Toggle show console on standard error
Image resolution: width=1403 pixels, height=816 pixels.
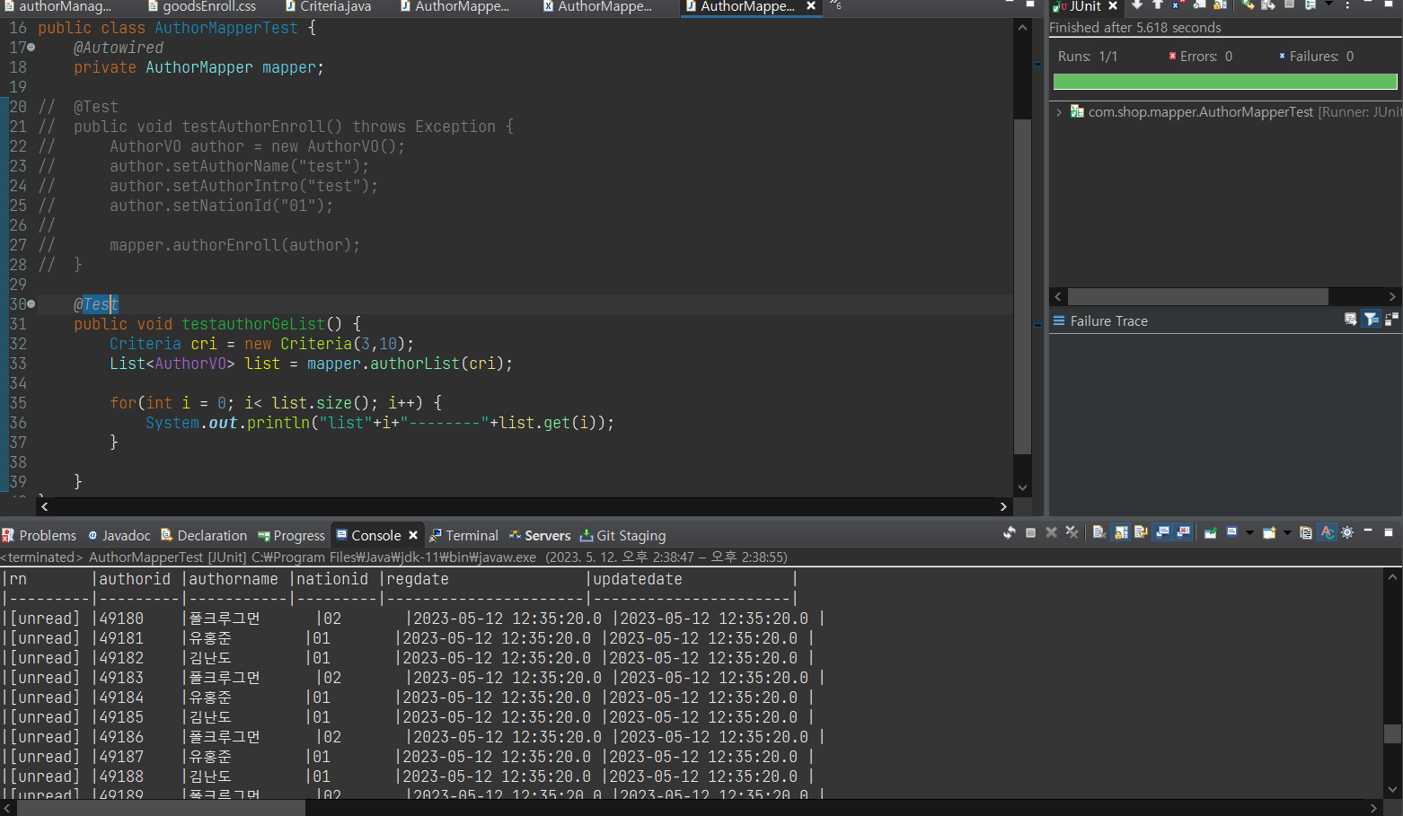(x=1184, y=533)
